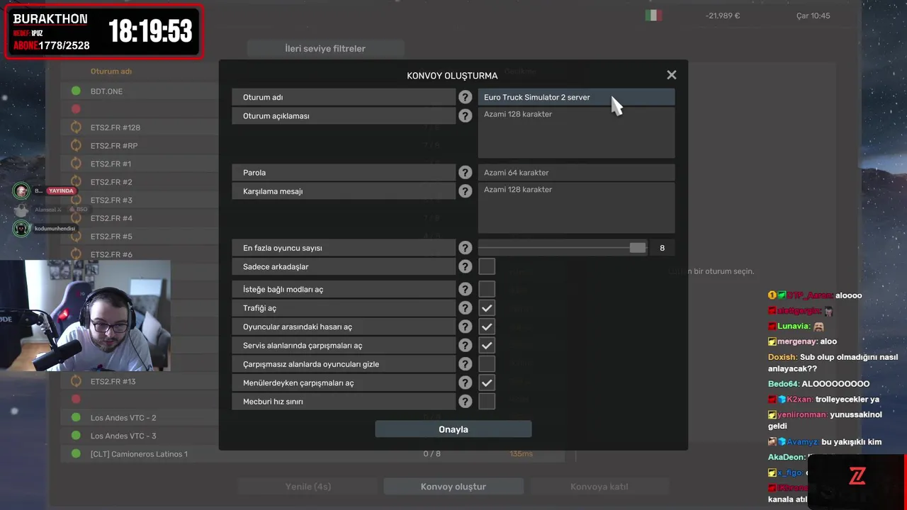Select ETS2.FR #6 session row
This screenshot has height=510, width=907.
coord(140,254)
